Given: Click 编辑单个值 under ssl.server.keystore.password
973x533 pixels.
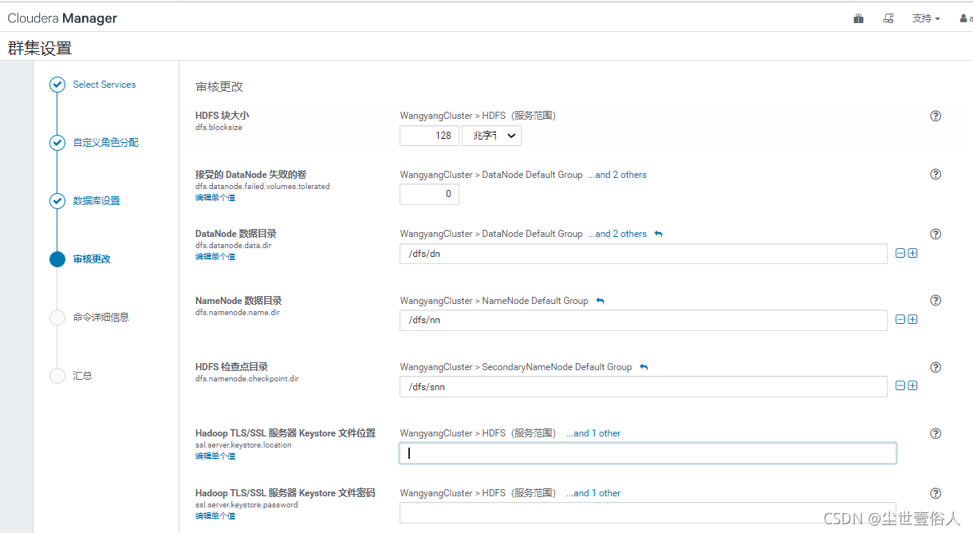Looking at the screenshot, I should pos(215,516).
